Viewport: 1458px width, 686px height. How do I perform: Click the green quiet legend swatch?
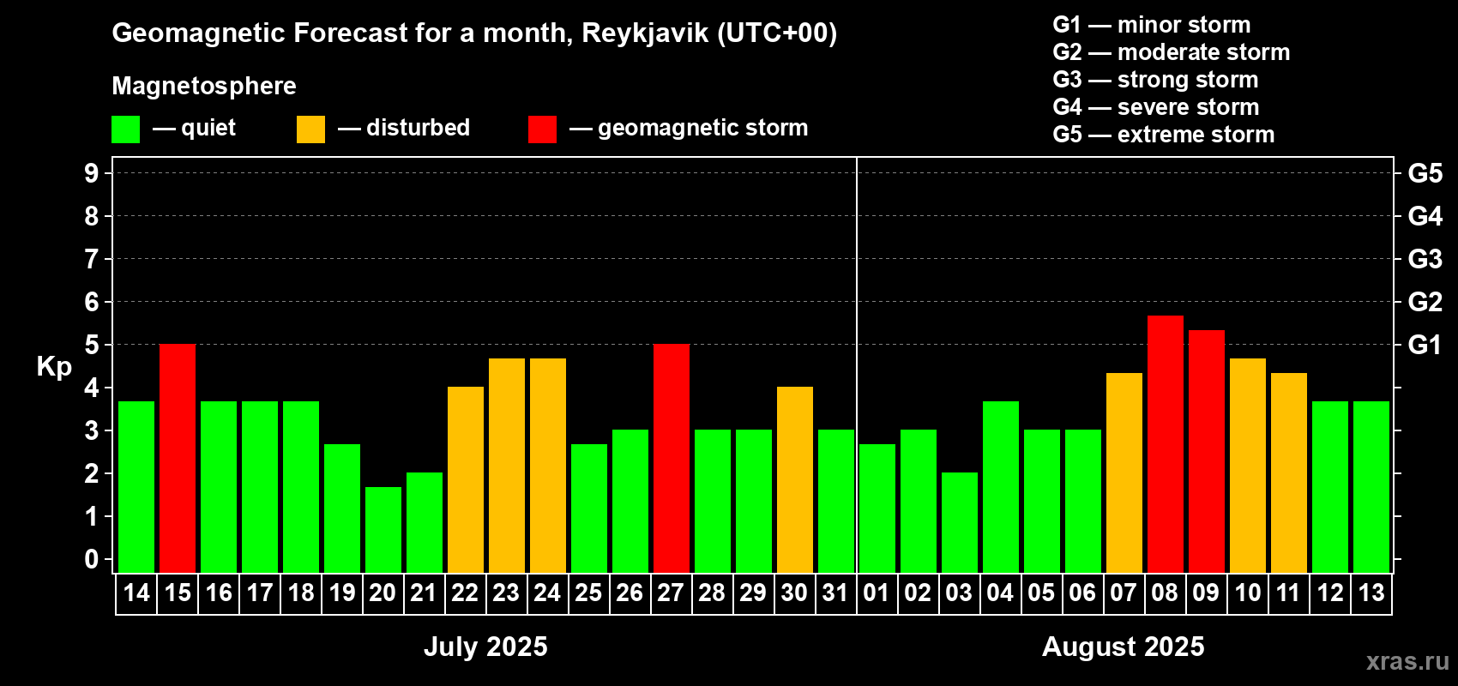pos(125,129)
